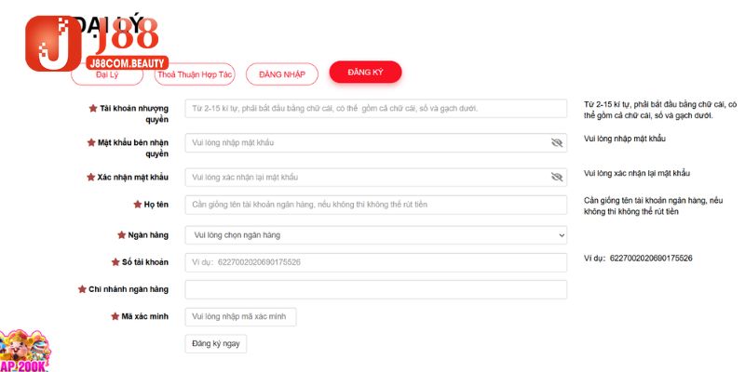
Task: Click the Số tài khoản field label
Action: [145, 262]
